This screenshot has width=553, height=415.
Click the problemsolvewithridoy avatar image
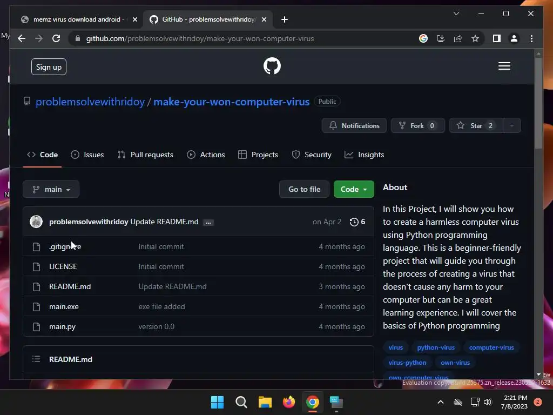coord(36,222)
